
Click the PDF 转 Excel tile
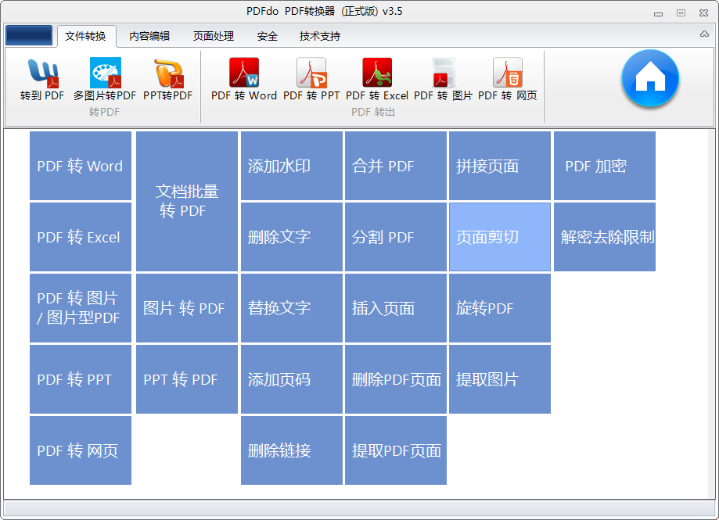(x=81, y=237)
